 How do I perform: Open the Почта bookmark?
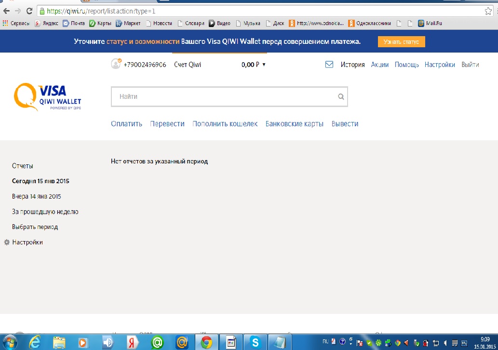[74, 23]
